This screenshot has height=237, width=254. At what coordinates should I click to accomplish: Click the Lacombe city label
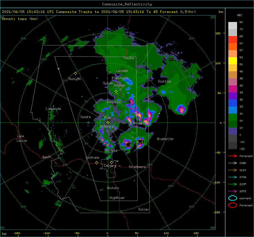coord(122,71)
